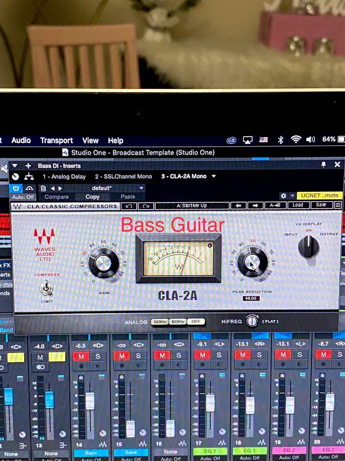Image resolution: width=345 pixels, height=461 pixels.
Task: Open the dropdown arrow beside the gear icon
Action: click(292, 196)
